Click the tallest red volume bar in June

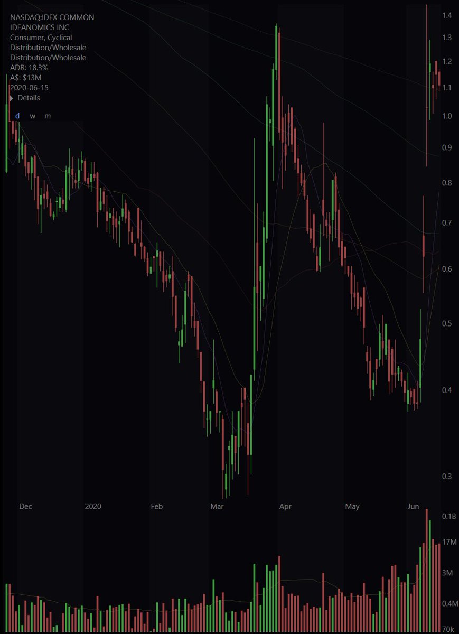[x=426, y=571]
